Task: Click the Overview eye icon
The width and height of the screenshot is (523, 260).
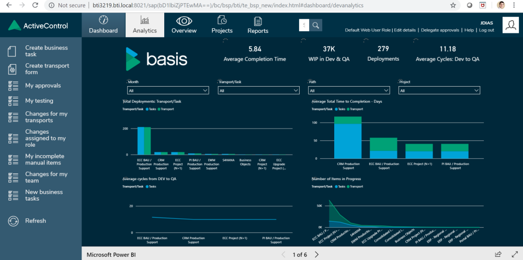Action: 184,21
